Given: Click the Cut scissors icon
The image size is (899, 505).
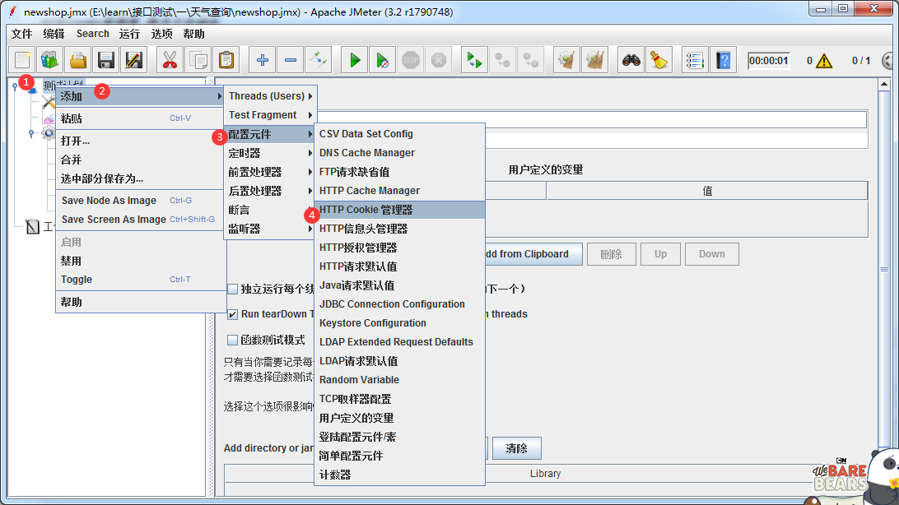Looking at the screenshot, I should (x=170, y=60).
